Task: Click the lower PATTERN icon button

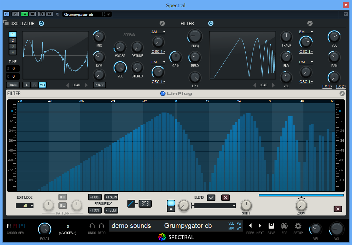Action: point(63,206)
